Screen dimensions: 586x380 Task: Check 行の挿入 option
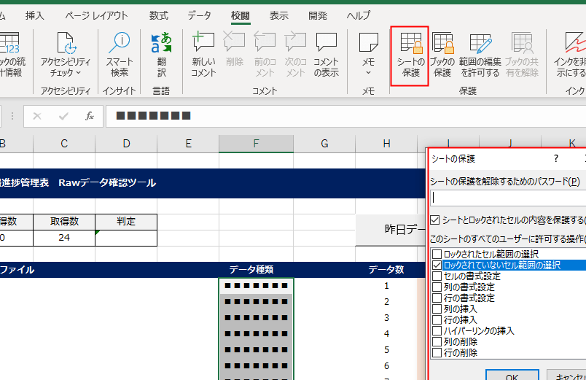437,319
